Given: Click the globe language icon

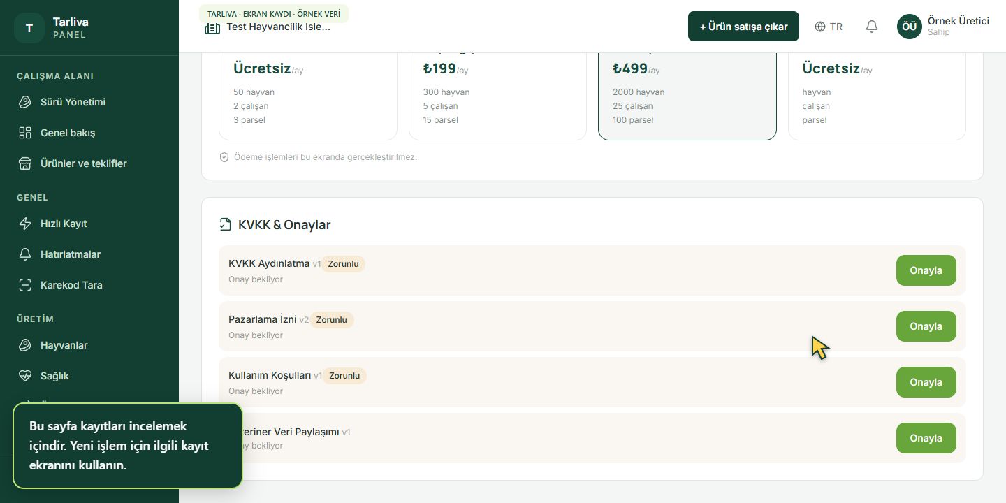Looking at the screenshot, I should pos(820,27).
